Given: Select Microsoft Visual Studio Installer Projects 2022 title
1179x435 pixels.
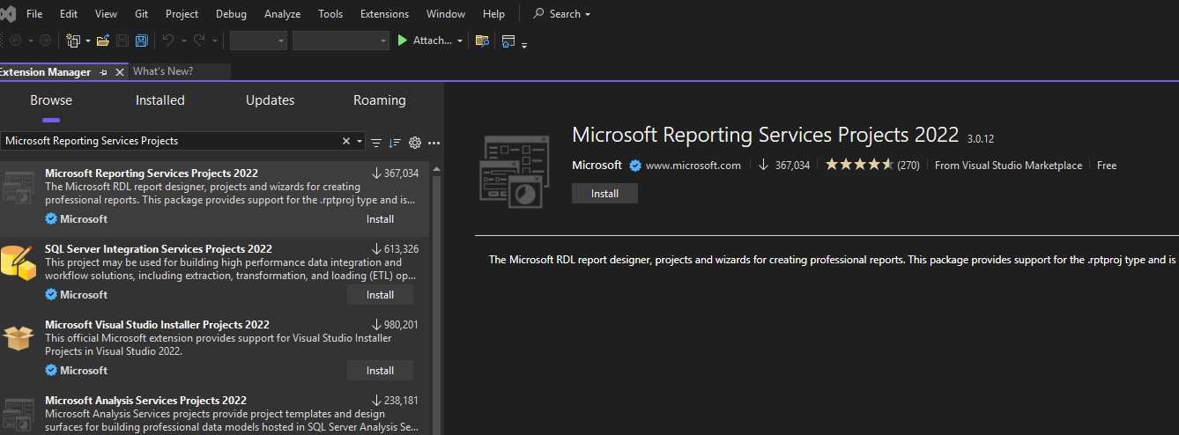Looking at the screenshot, I should (157, 325).
